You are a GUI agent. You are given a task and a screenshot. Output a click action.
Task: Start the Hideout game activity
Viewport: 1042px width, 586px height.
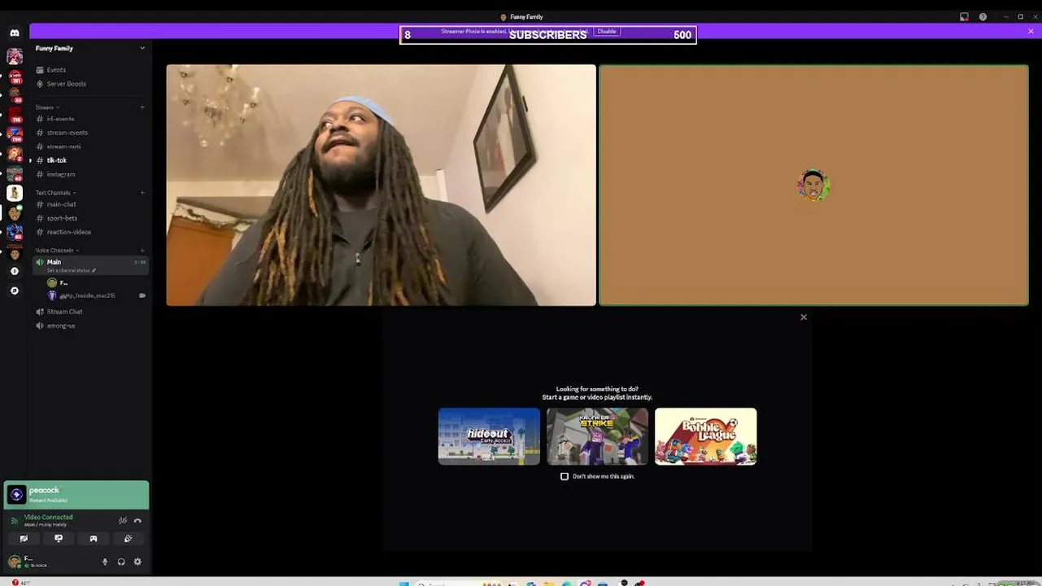489,436
